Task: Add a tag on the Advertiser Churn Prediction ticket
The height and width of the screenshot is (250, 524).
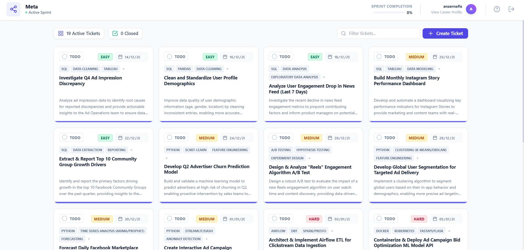Action: tap(166, 158)
